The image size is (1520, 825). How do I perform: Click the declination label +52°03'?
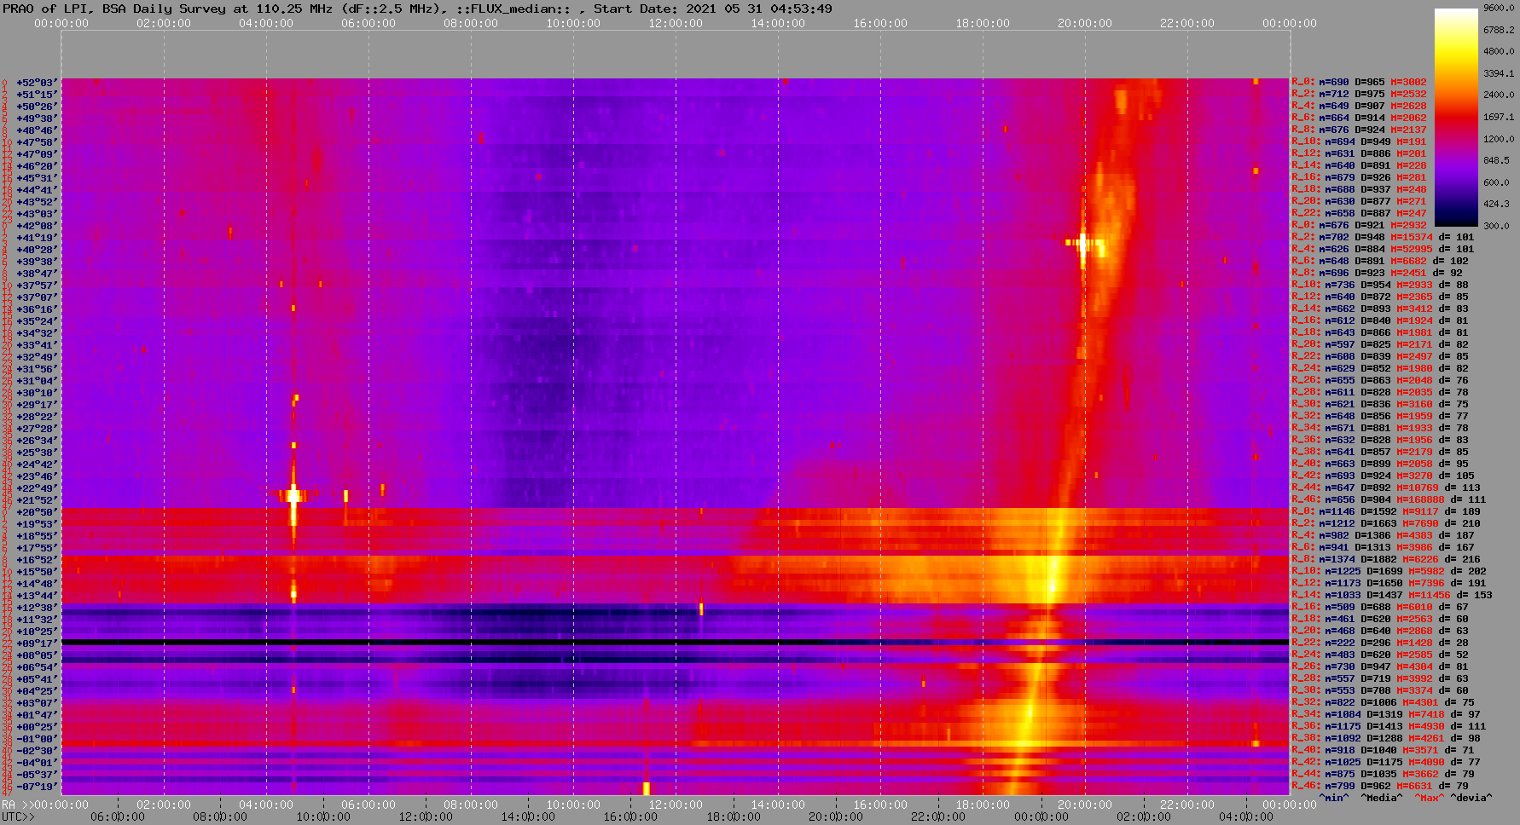click(37, 83)
